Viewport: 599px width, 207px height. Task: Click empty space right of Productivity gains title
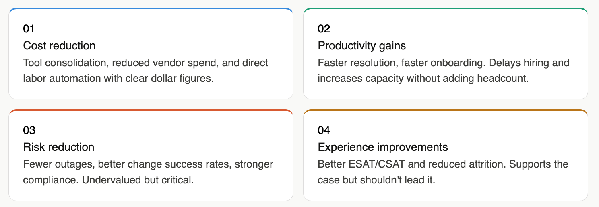coord(491,46)
